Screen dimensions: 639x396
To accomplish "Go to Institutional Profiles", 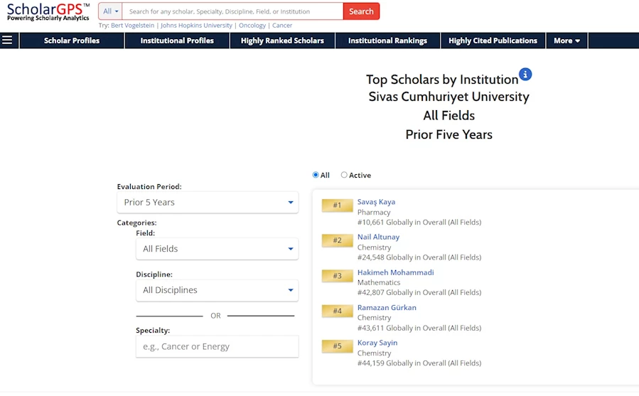I will click(177, 41).
